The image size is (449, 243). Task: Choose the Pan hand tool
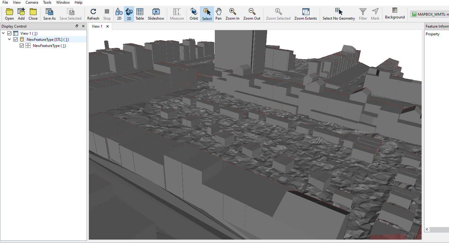coord(219,14)
